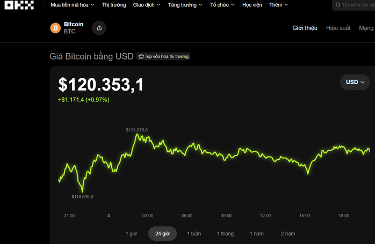Open the "Mua tiền mã hóa" dropdown menu
This screenshot has height=244, width=375.
tap(72, 5)
